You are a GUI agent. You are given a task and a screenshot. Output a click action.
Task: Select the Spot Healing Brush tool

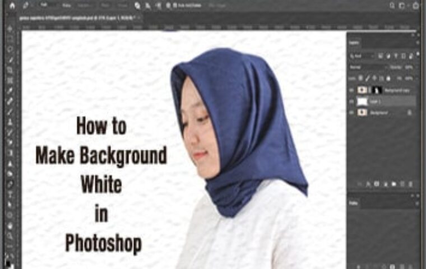click(10, 101)
